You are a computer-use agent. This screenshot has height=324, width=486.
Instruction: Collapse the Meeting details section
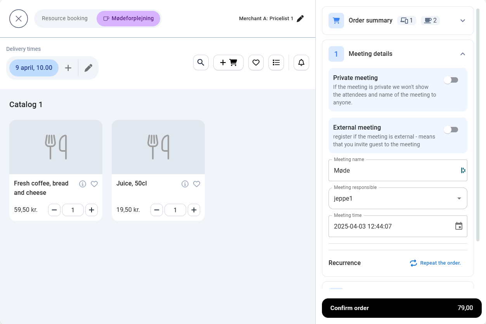pyautogui.click(x=463, y=54)
